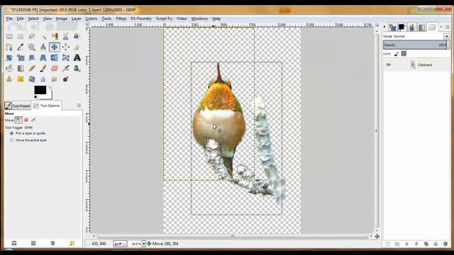Select the Scale tool

[x=21, y=58]
